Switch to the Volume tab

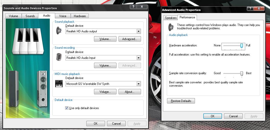(x=13, y=16)
